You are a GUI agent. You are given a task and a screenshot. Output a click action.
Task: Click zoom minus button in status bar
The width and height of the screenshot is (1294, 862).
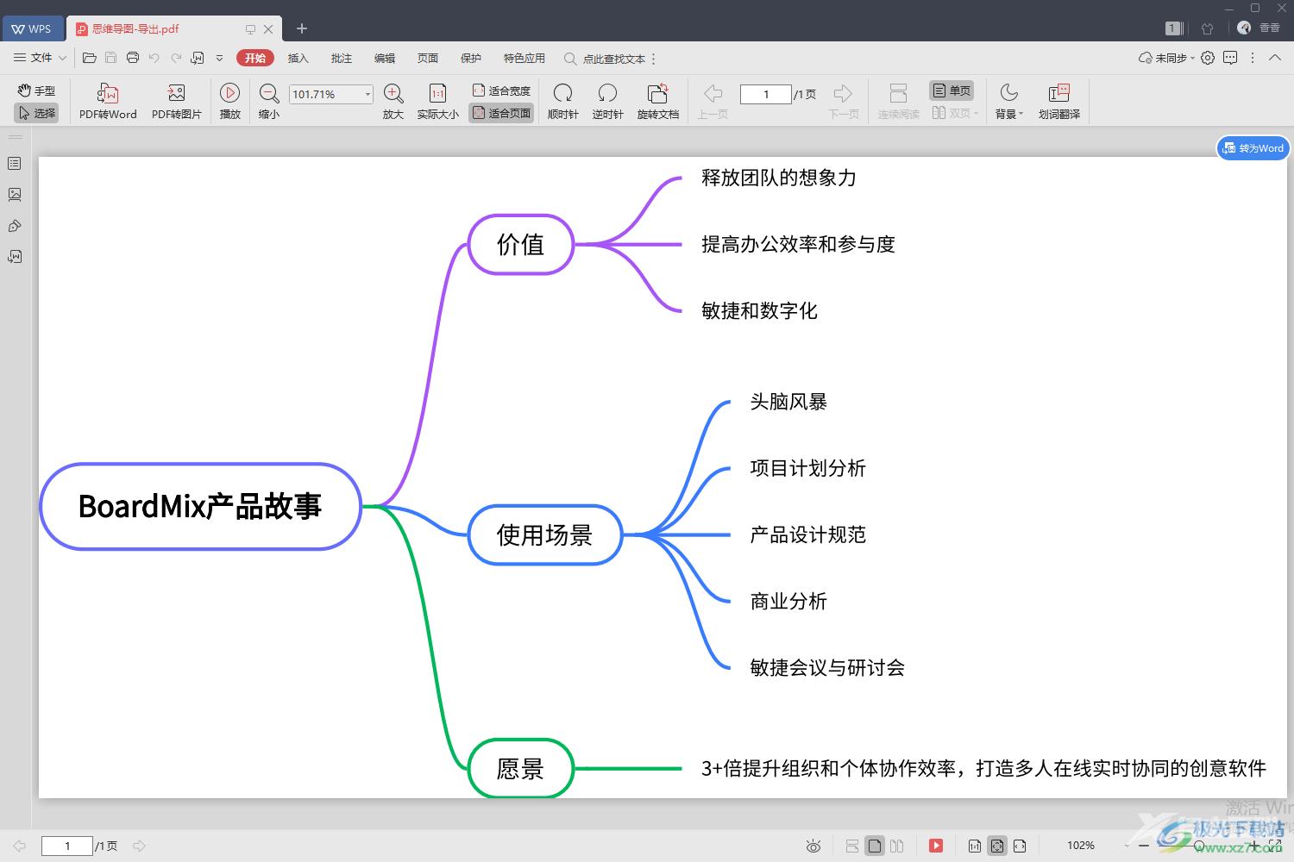click(1144, 846)
